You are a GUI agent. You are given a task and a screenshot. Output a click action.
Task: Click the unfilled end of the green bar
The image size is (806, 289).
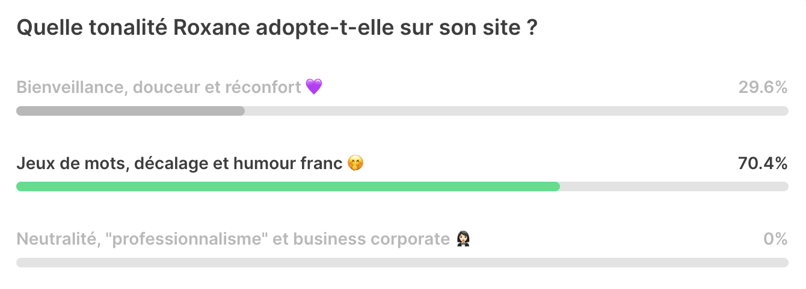click(x=674, y=186)
